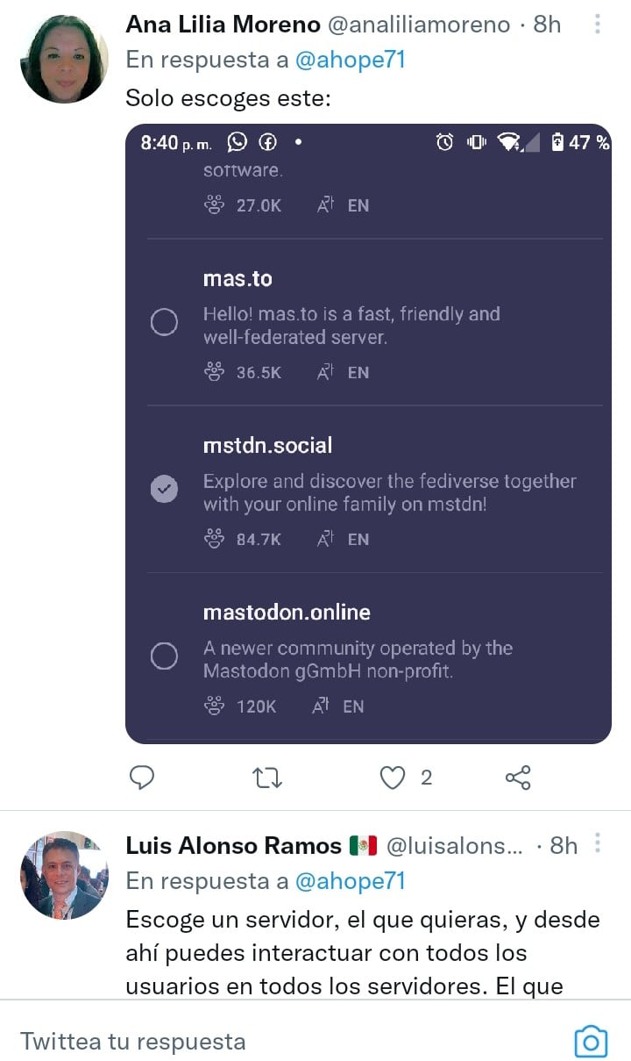Open Luis Alonso Ramos's profile picture
Image resolution: width=631 pixels, height=1061 pixels.
pos(64,876)
